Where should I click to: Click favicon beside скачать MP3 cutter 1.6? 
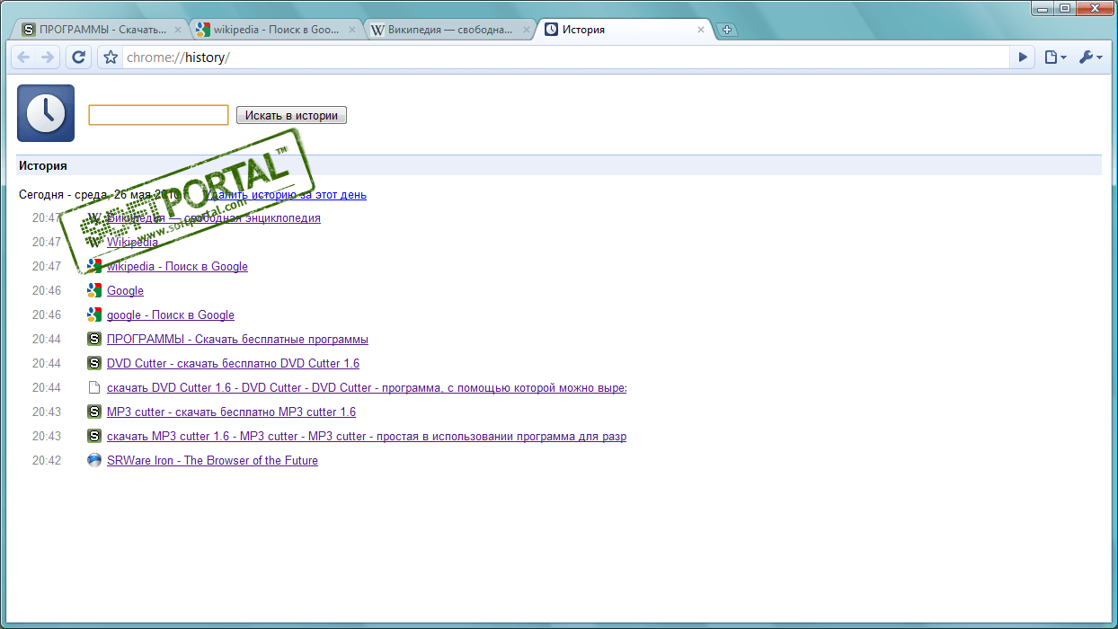click(x=94, y=436)
